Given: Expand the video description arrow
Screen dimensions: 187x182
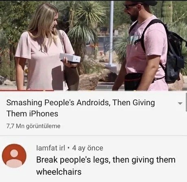Looking at the screenshot, I should 180,104.
